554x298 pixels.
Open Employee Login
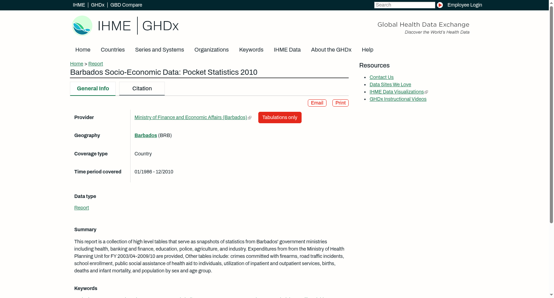(465, 5)
